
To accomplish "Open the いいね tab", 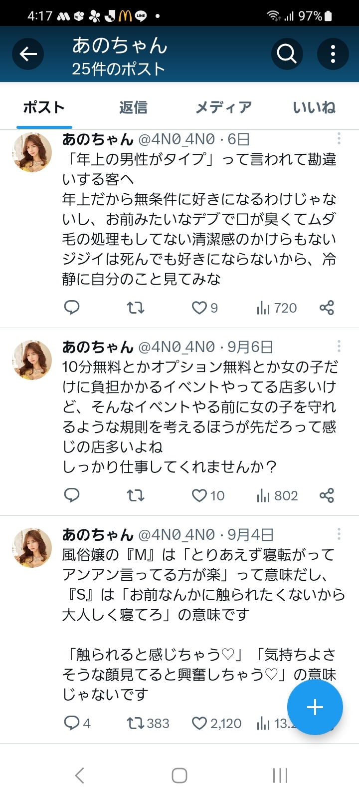I will (x=314, y=107).
